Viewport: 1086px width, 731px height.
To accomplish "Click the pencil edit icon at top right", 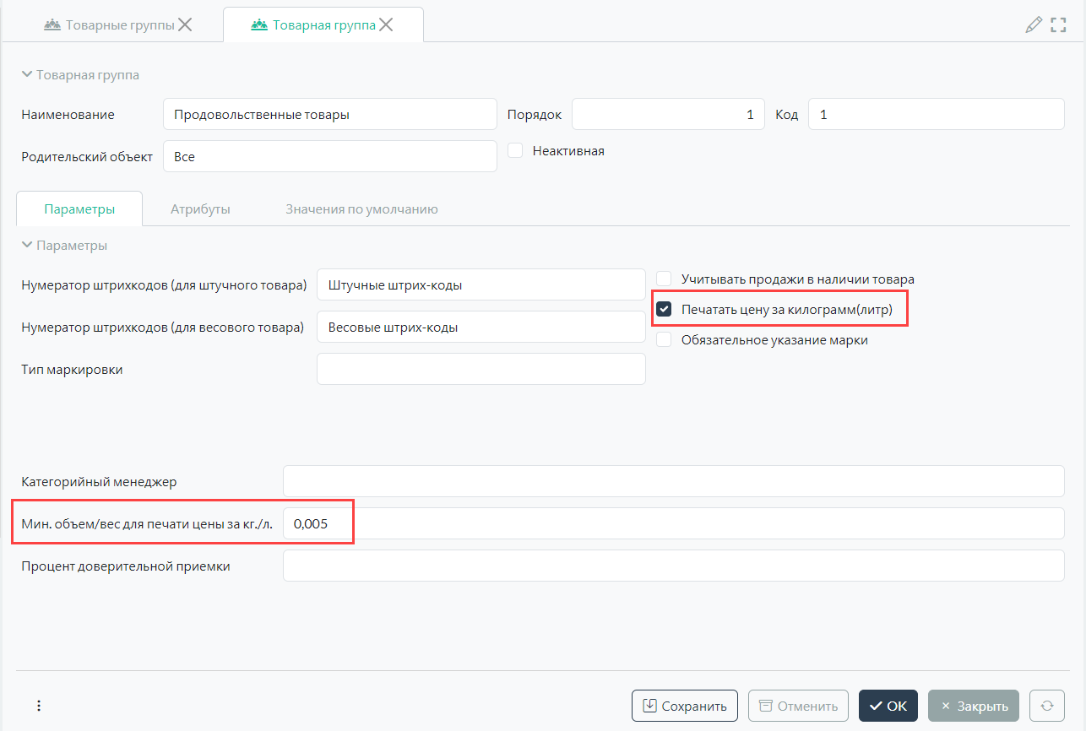I will point(1033,25).
